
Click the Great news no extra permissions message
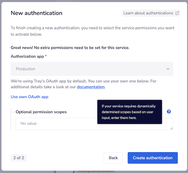point(70,48)
